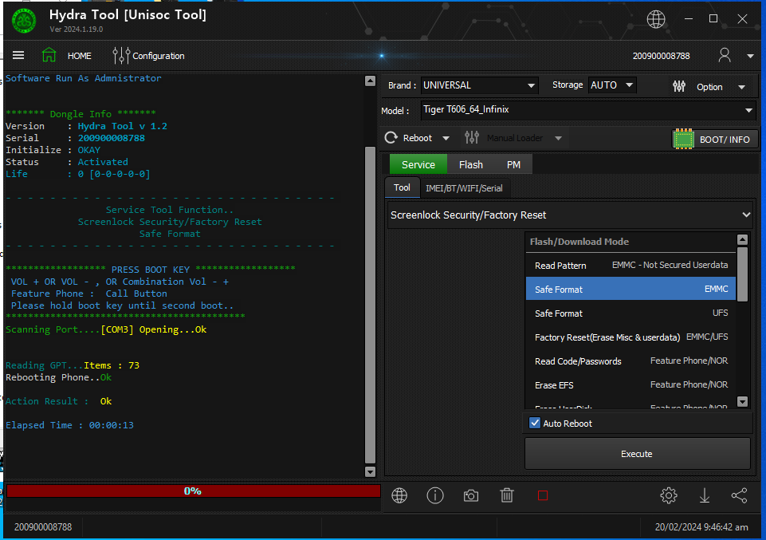Click the Flash/Download Mode list header

point(630,242)
